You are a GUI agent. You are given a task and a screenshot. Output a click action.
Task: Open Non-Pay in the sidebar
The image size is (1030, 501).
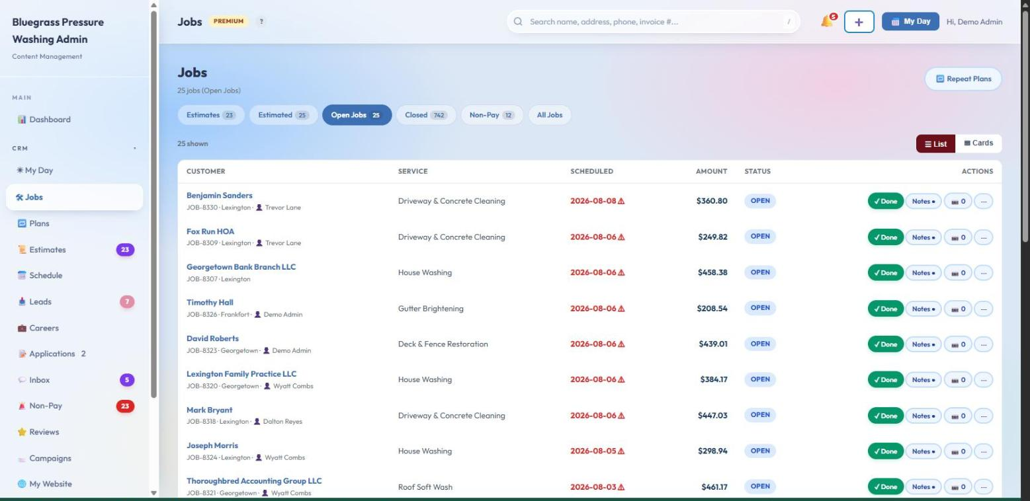pos(74,406)
